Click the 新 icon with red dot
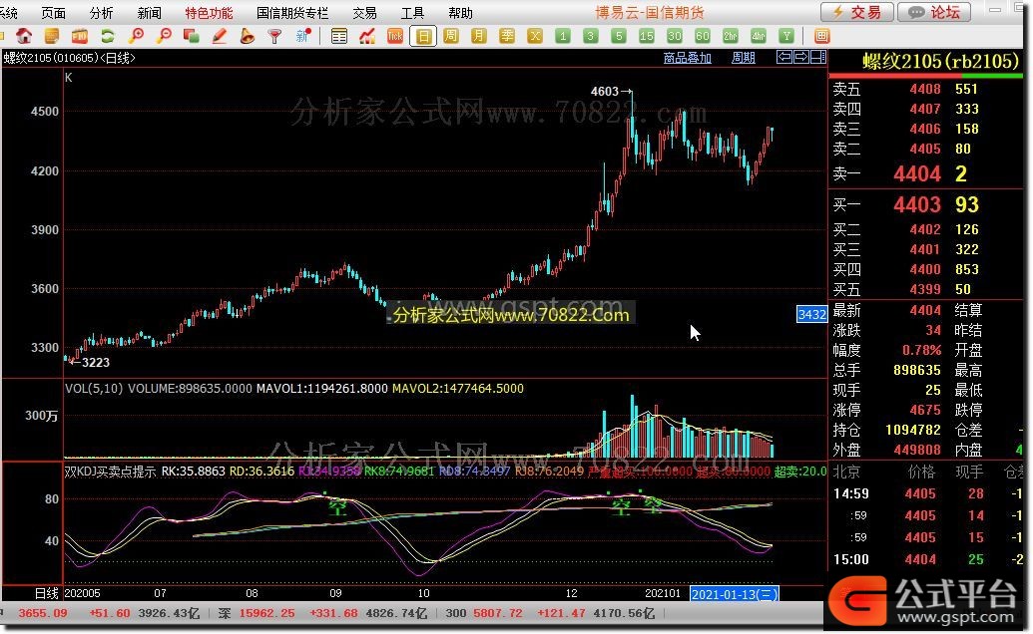 (303, 36)
